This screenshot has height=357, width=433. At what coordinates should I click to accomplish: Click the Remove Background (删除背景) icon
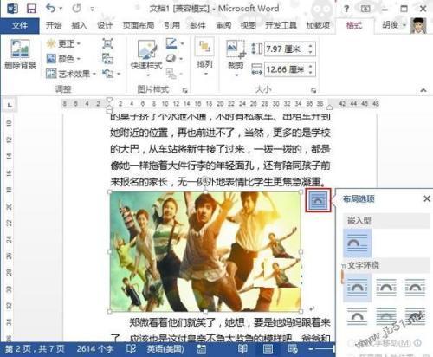pos(20,55)
